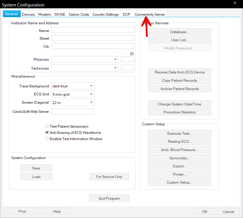Image resolution: width=243 pixels, height=218 pixels.
Task: Click the institution Name input field
Action: 93,30
